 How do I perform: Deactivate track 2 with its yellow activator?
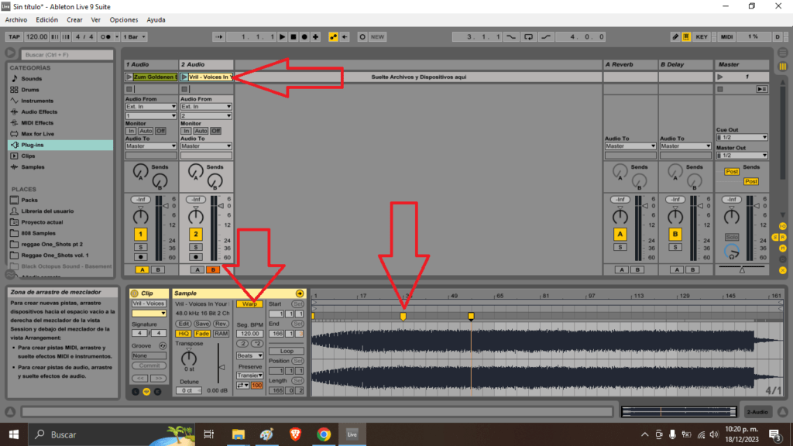click(196, 234)
